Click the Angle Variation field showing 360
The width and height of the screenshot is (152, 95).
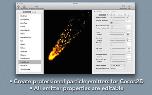pos(129,34)
